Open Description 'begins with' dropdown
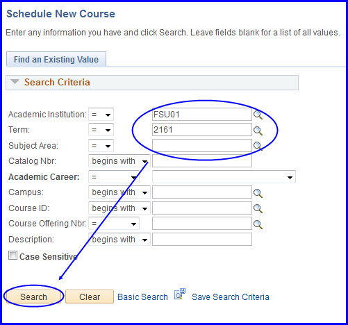The width and height of the screenshot is (348, 325). point(119,240)
